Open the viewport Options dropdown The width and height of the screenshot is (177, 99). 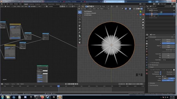tap(142, 6)
